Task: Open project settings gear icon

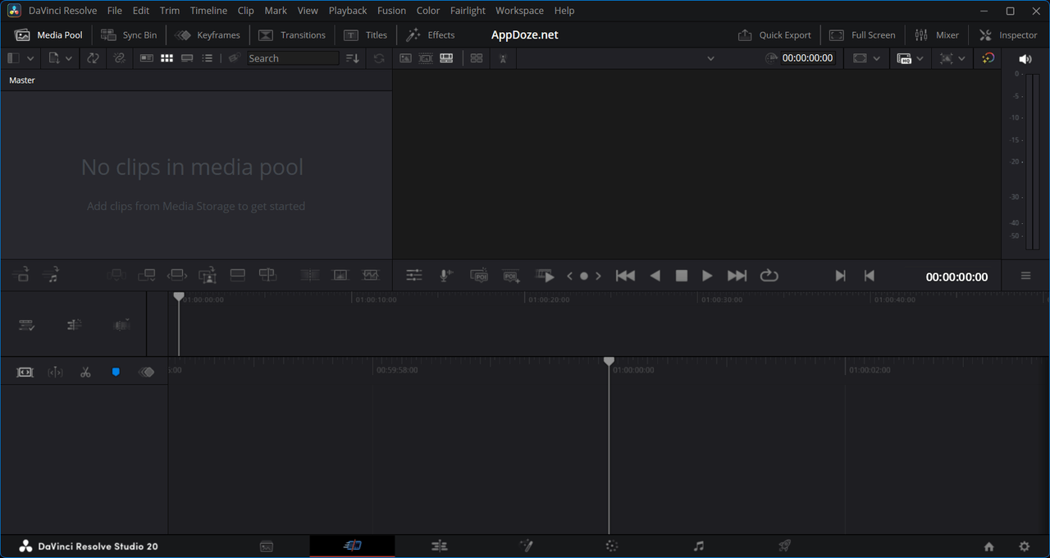Action: coord(1024,547)
